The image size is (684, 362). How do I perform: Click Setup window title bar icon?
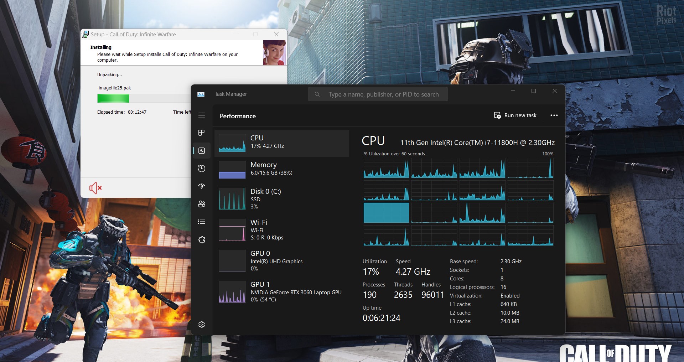[85, 34]
